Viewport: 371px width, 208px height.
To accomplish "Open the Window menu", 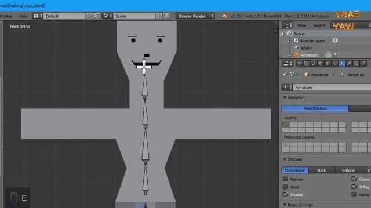I will tap(6, 16).
